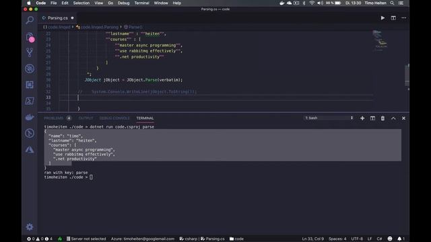Open the Git history clock icon view
431x242 pixels.
pos(30,133)
